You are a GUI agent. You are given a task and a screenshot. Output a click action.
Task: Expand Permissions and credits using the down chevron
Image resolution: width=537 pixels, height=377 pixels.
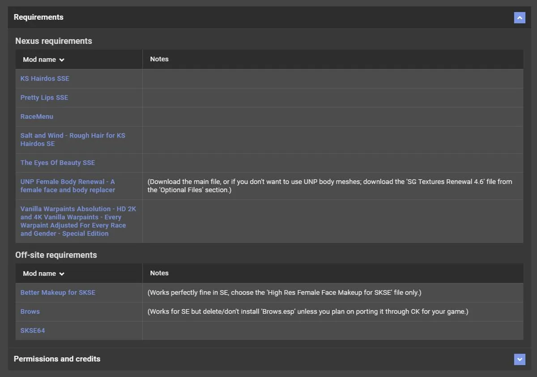(519, 359)
